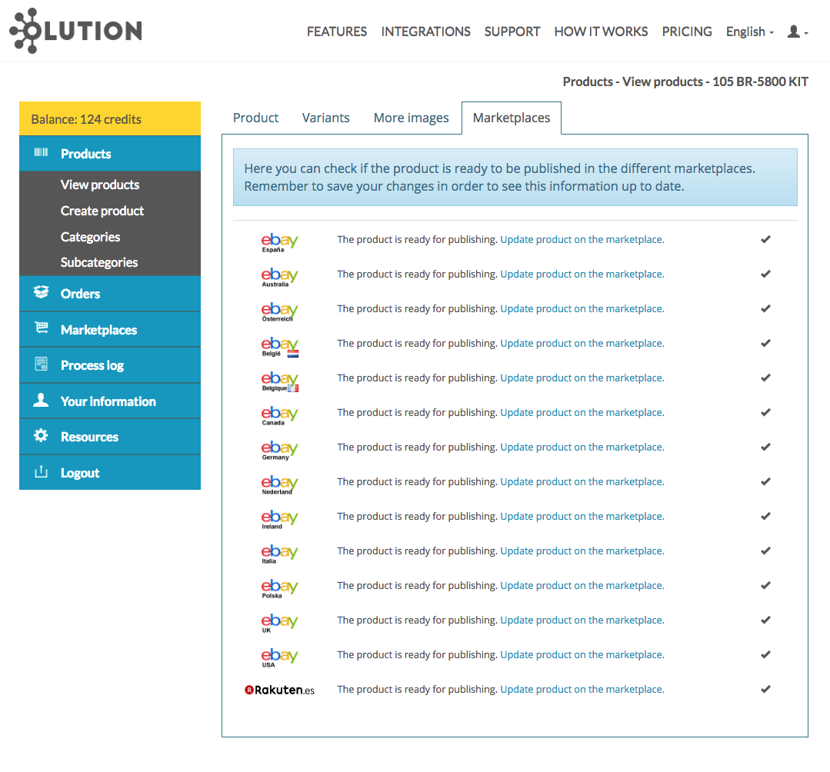Click the eBay Germany logo
This screenshot has width=830, height=772.
[279, 450]
